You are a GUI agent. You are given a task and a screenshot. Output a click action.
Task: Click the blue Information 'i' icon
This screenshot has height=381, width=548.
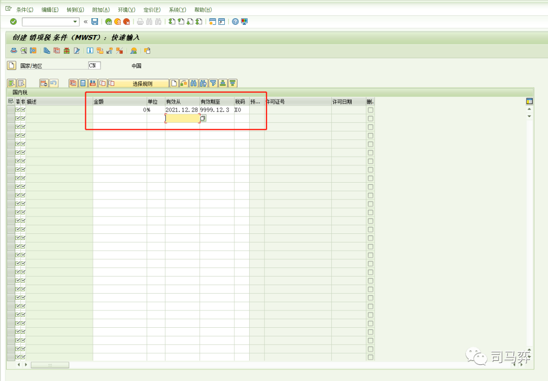coord(90,51)
